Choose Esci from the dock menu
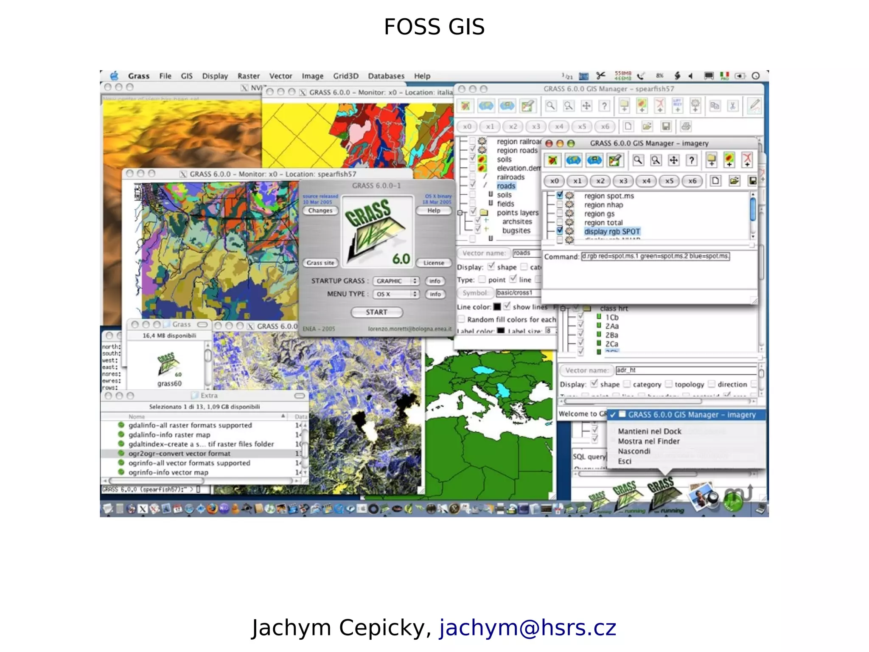 [625, 461]
